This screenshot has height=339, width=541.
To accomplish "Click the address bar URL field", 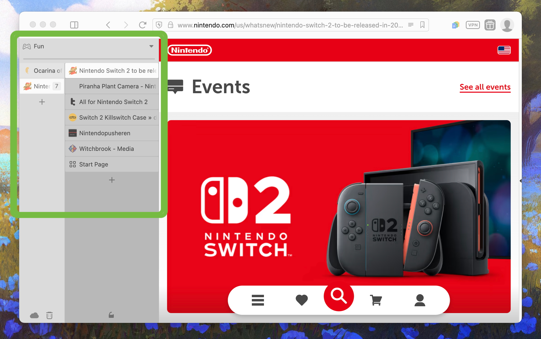I will click(x=290, y=25).
